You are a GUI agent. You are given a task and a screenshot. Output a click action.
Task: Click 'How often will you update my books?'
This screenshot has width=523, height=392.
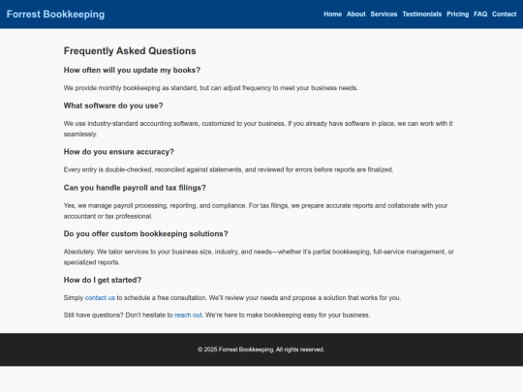tap(132, 70)
